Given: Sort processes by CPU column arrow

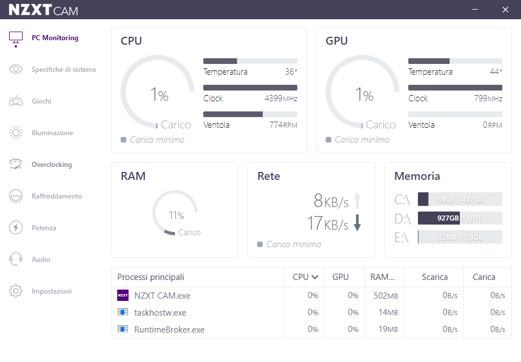Looking at the screenshot, I should 315,277.
